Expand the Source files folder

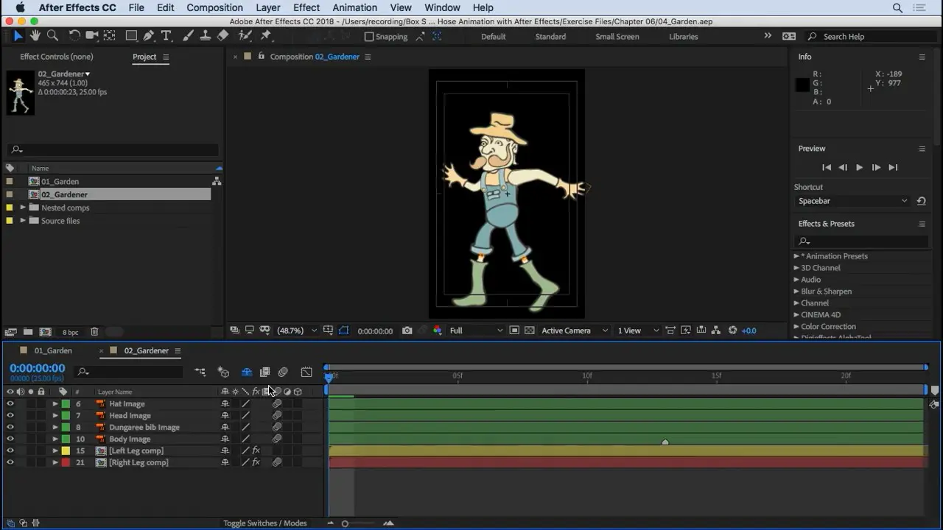[23, 221]
